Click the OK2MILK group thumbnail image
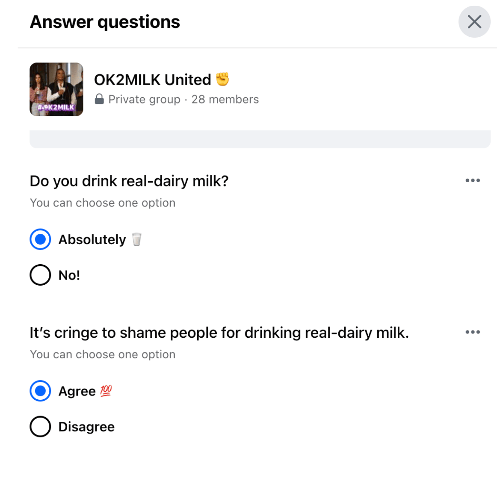Viewport: 497px width, 478px height. [x=56, y=89]
